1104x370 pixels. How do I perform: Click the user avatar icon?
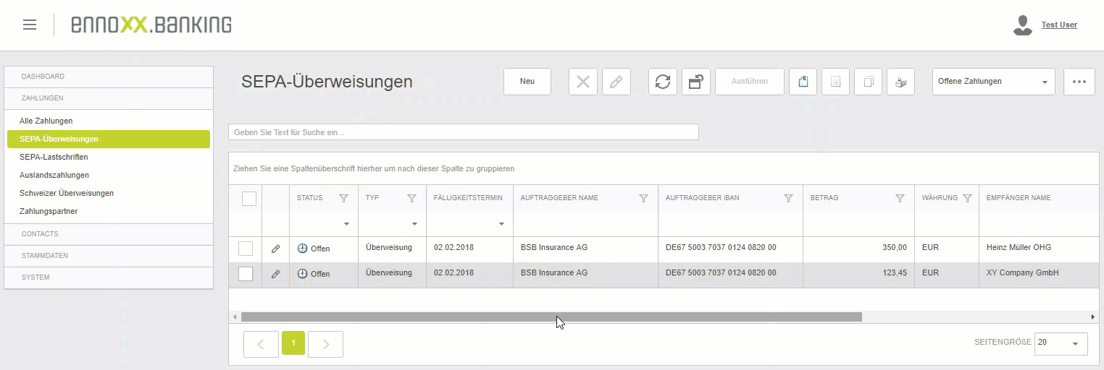(1022, 25)
